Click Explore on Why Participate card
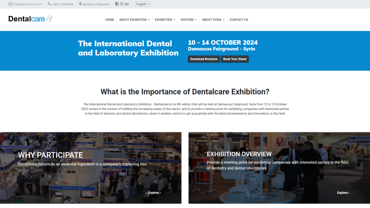This screenshot has height=208, width=370. coord(155,193)
